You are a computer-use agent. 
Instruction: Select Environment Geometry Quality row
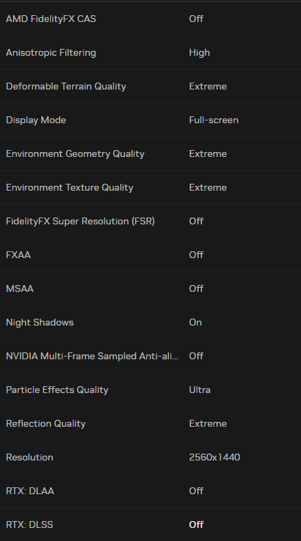point(150,153)
